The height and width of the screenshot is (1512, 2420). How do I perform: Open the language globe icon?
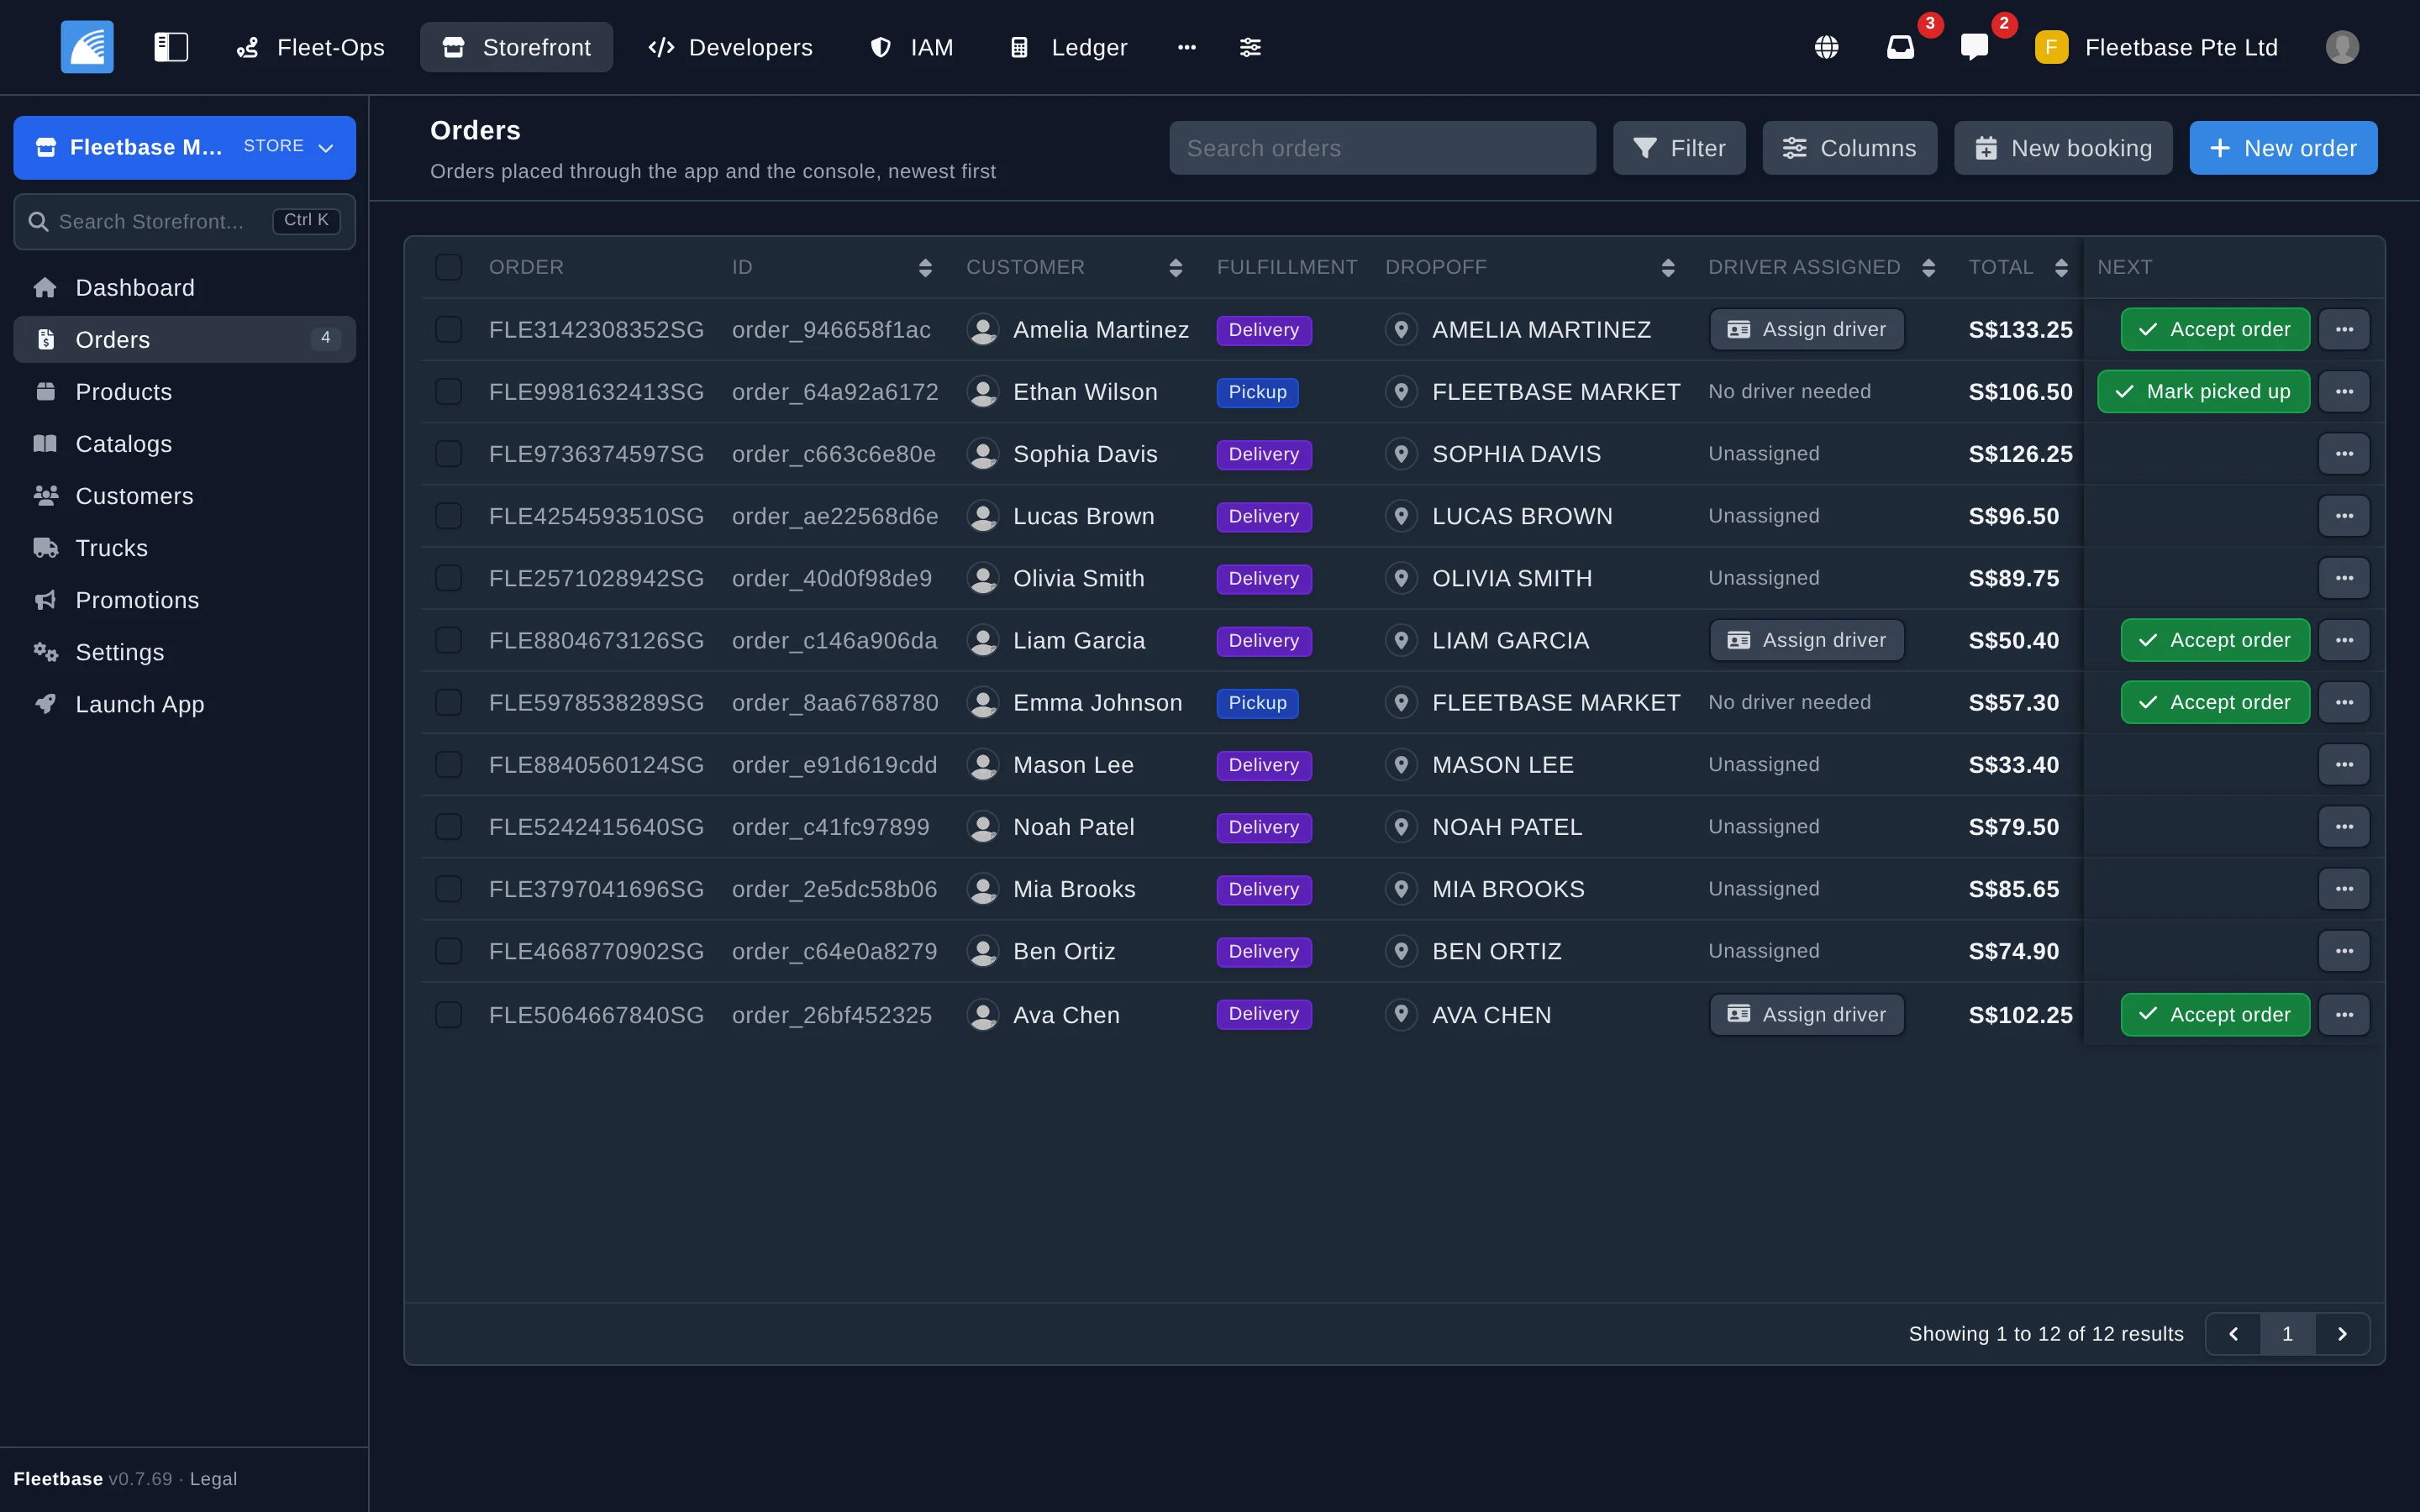point(1826,47)
